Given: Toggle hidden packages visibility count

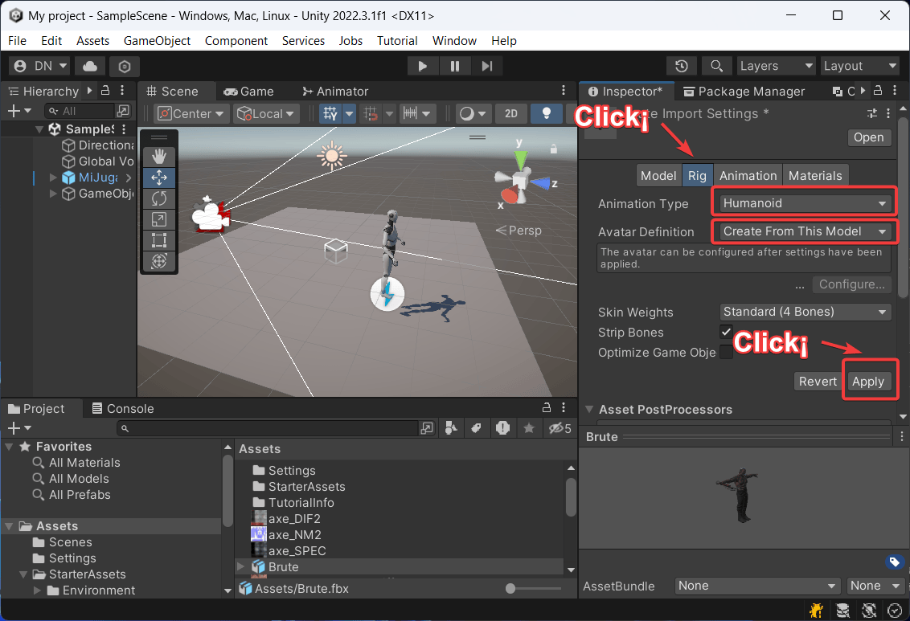Looking at the screenshot, I should pos(560,428).
